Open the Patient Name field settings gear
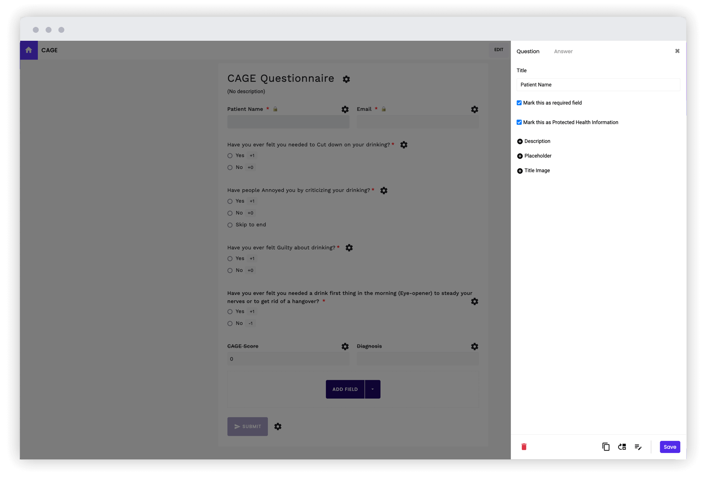Image resolution: width=703 pixels, height=477 pixels. point(345,110)
